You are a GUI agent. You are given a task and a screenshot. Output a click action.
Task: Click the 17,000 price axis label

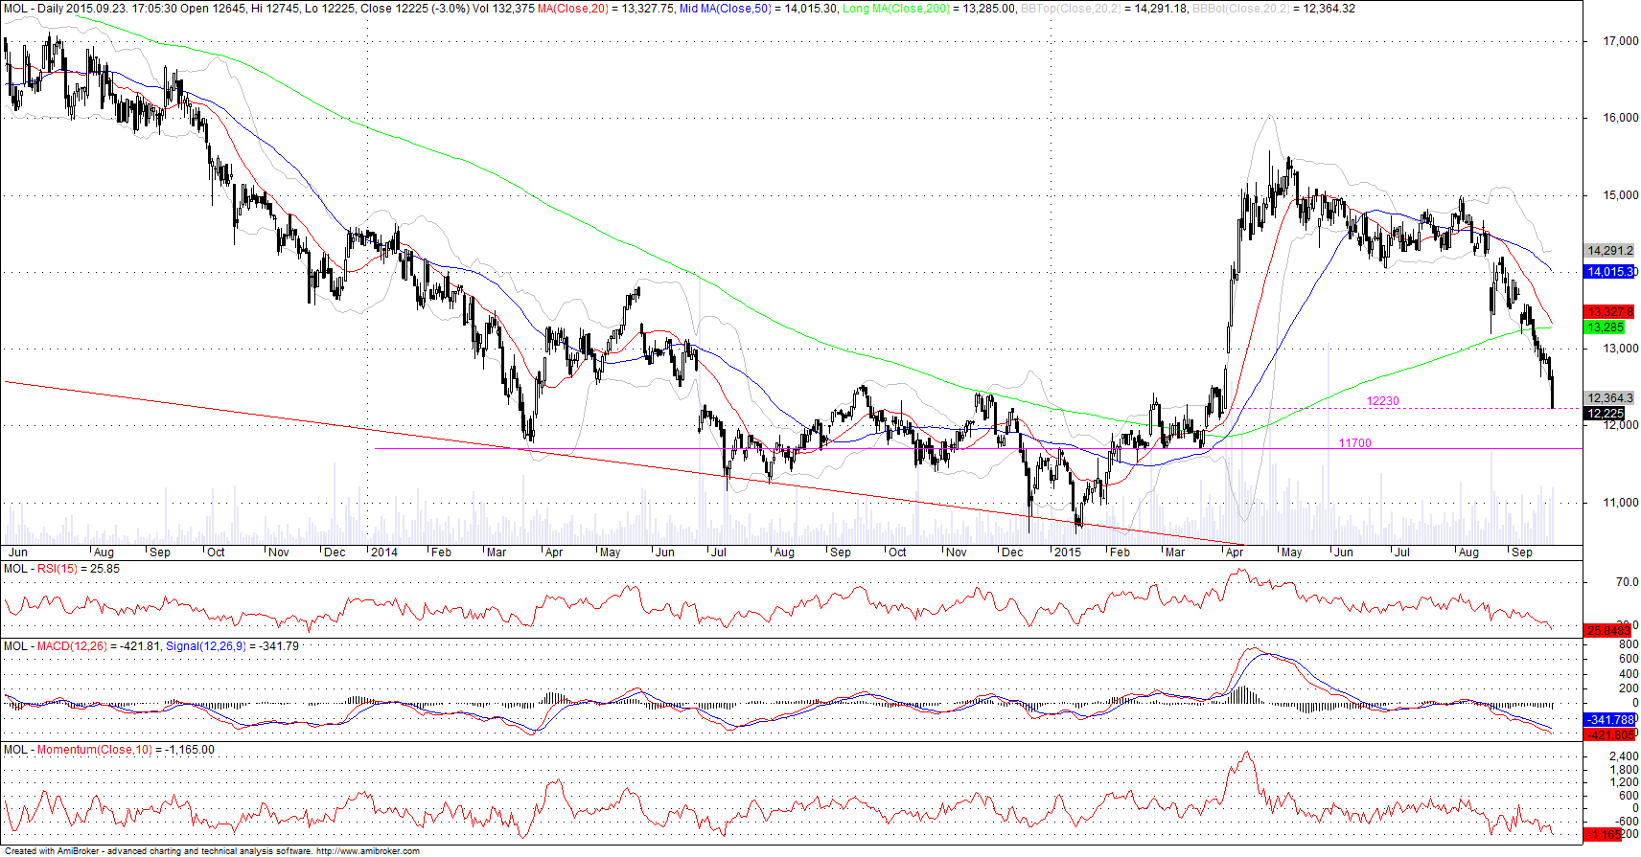[1621, 41]
